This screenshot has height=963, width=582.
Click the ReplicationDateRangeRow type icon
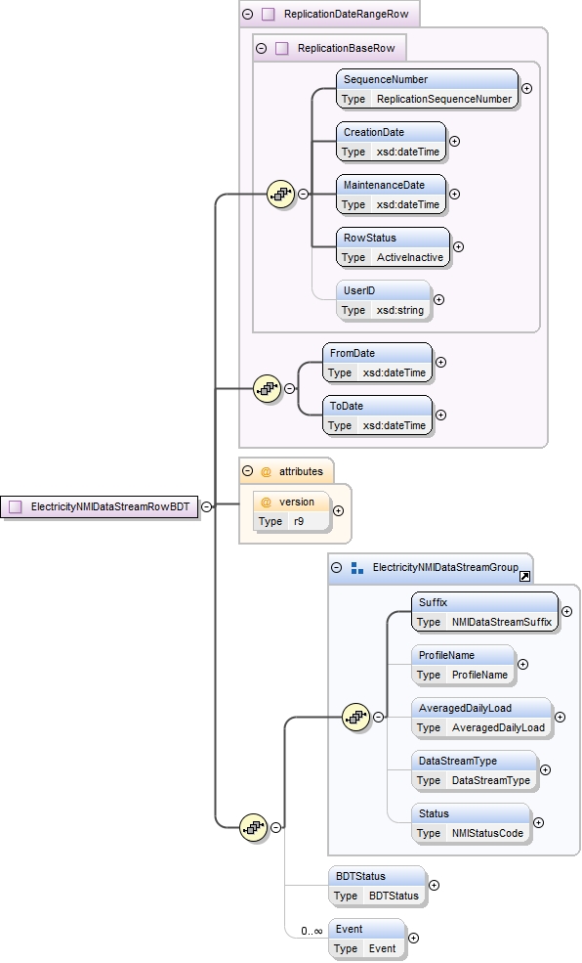click(x=268, y=14)
